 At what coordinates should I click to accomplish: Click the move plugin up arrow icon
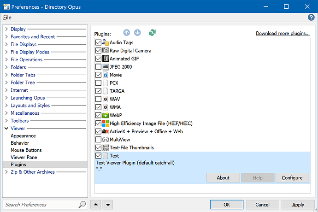127,33
